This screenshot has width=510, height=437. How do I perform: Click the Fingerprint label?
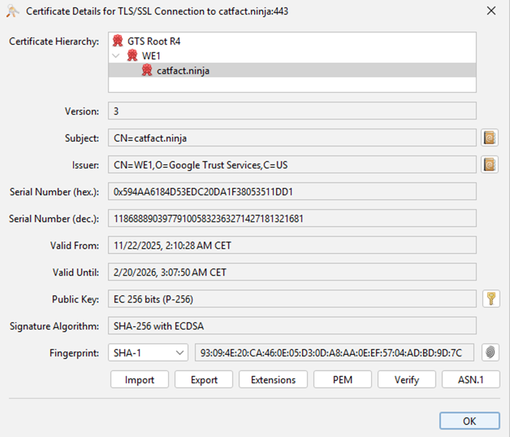tap(74, 353)
